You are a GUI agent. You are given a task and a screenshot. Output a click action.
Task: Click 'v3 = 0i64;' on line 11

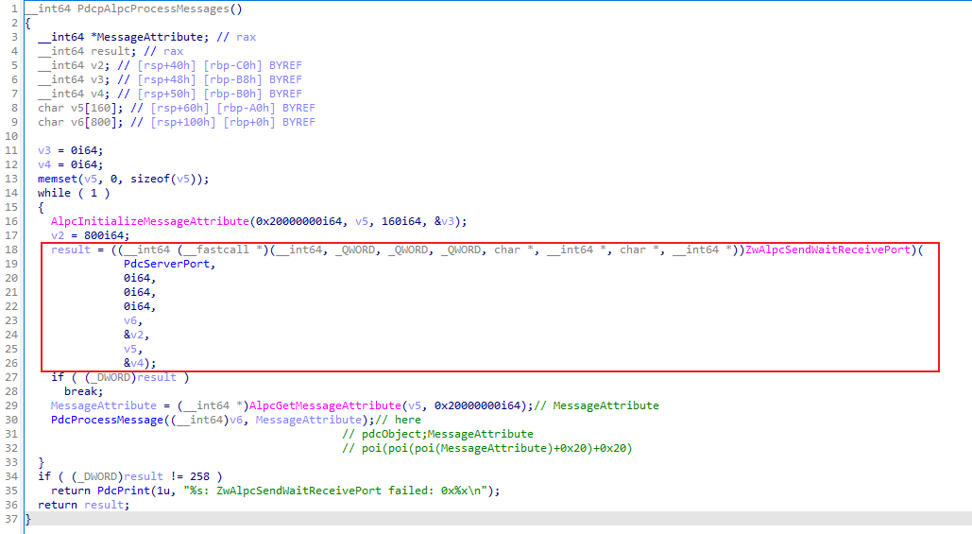(x=71, y=150)
